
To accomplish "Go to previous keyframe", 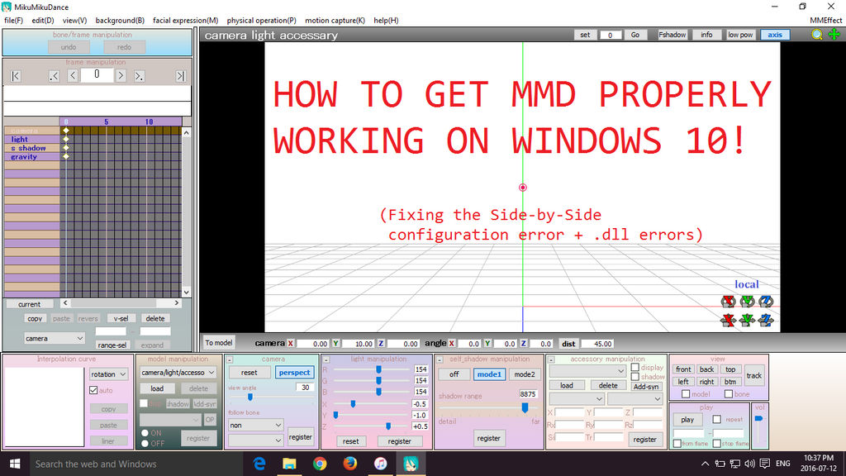I will pos(54,76).
